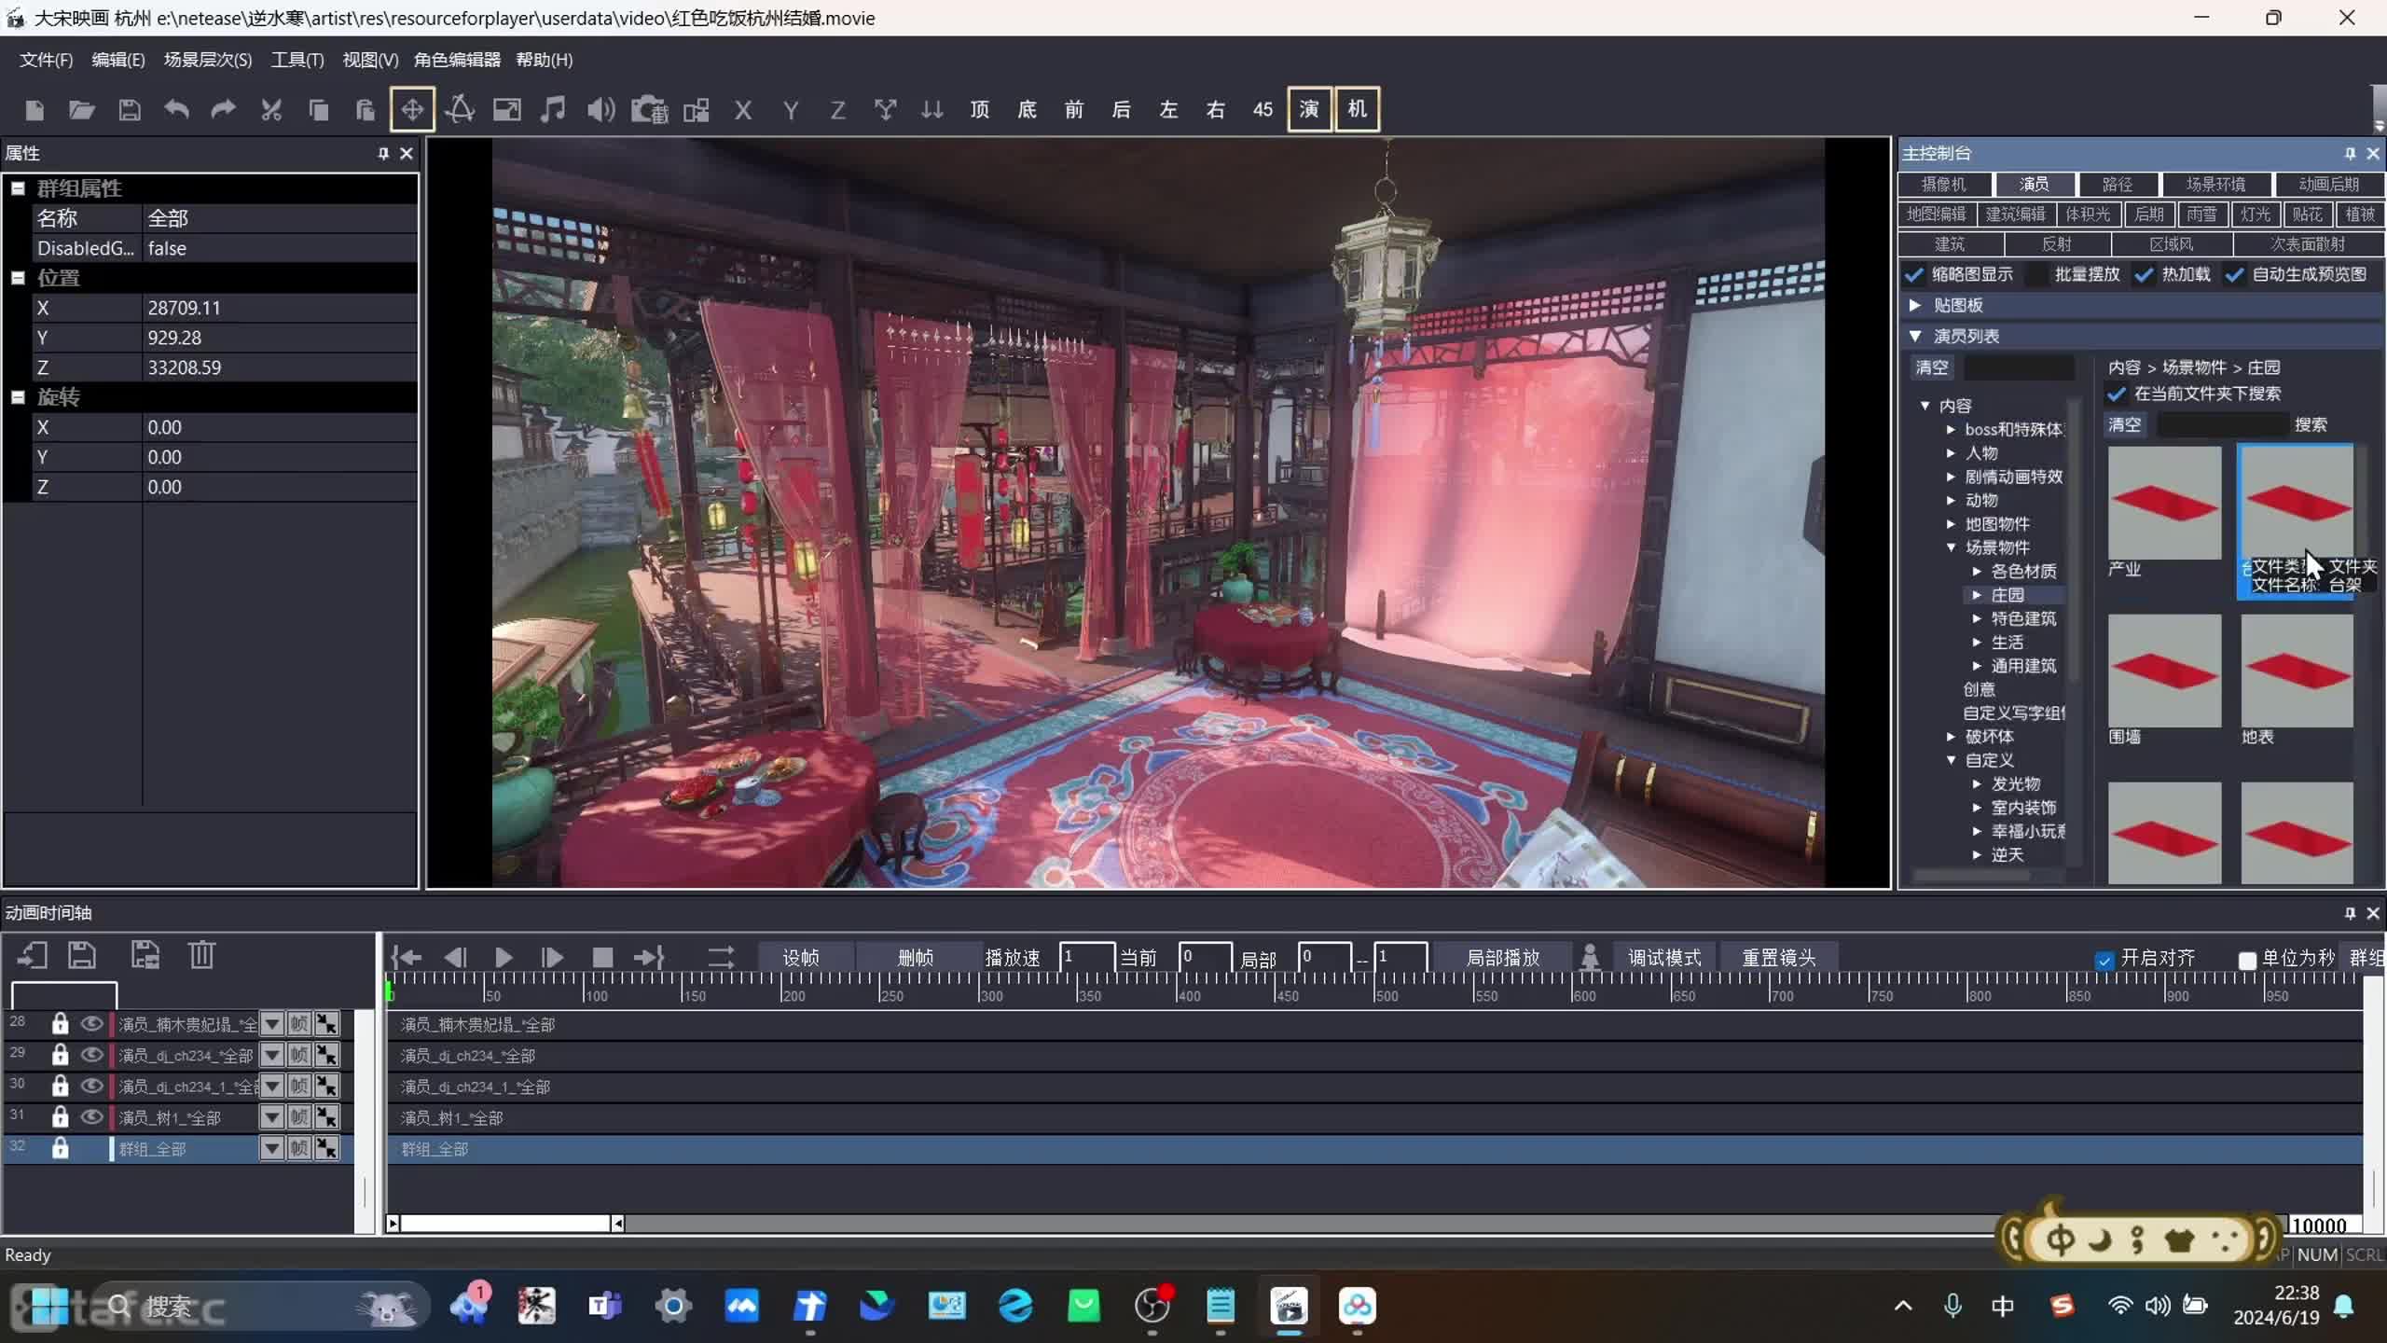The image size is (2387, 1343).
Task: Hide track 演员_树1_*全部 via eye icon
Action: (x=91, y=1117)
